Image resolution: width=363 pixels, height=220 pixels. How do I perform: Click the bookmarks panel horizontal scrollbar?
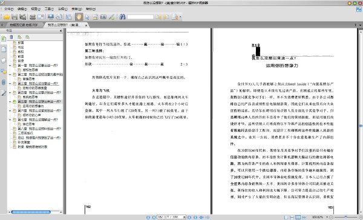tap(31, 212)
